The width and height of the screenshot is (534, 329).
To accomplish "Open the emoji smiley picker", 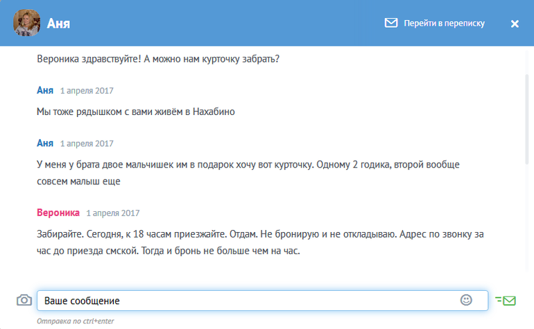I will (466, 300).
